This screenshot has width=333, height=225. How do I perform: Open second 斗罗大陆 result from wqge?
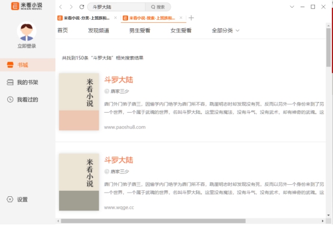[x=118, y=160]
